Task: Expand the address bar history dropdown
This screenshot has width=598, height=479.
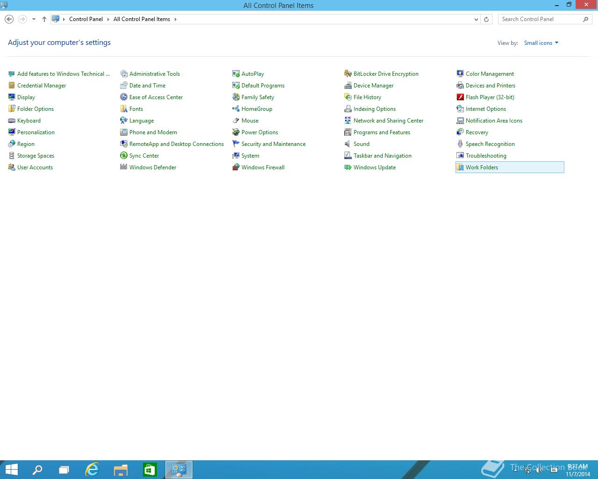Action: [476, 19]
